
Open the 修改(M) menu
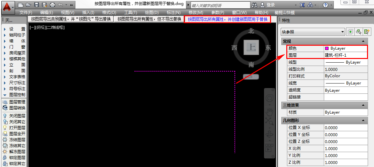[196, 13]
